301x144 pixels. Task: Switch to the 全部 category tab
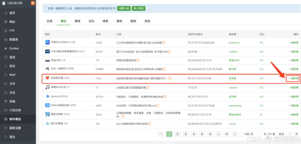[x=49, y=21]
